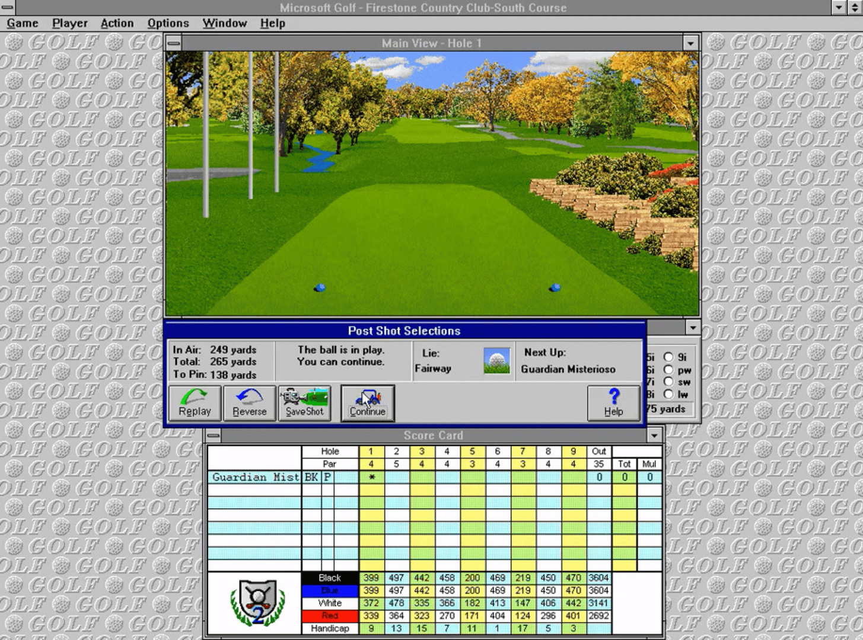This screenshot has width=863, height=640.
Task: Click the Guardian Mist player name row
Action: pyautogui.click(x=255, y=477)
